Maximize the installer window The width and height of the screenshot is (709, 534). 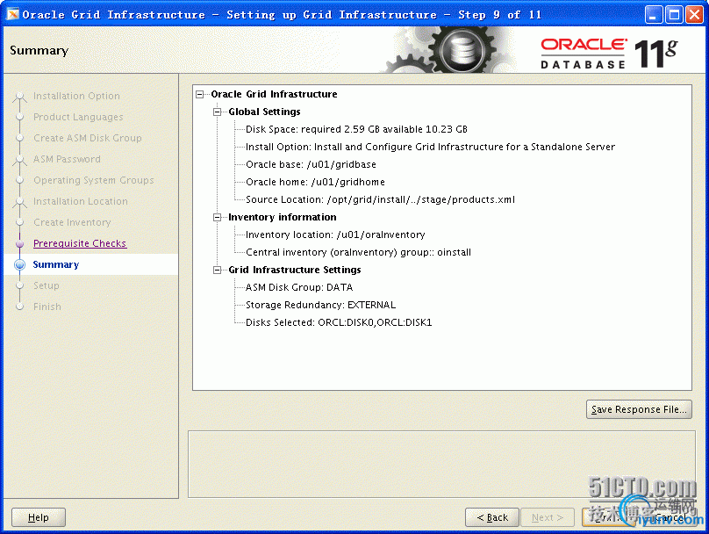tap(674, 14)
